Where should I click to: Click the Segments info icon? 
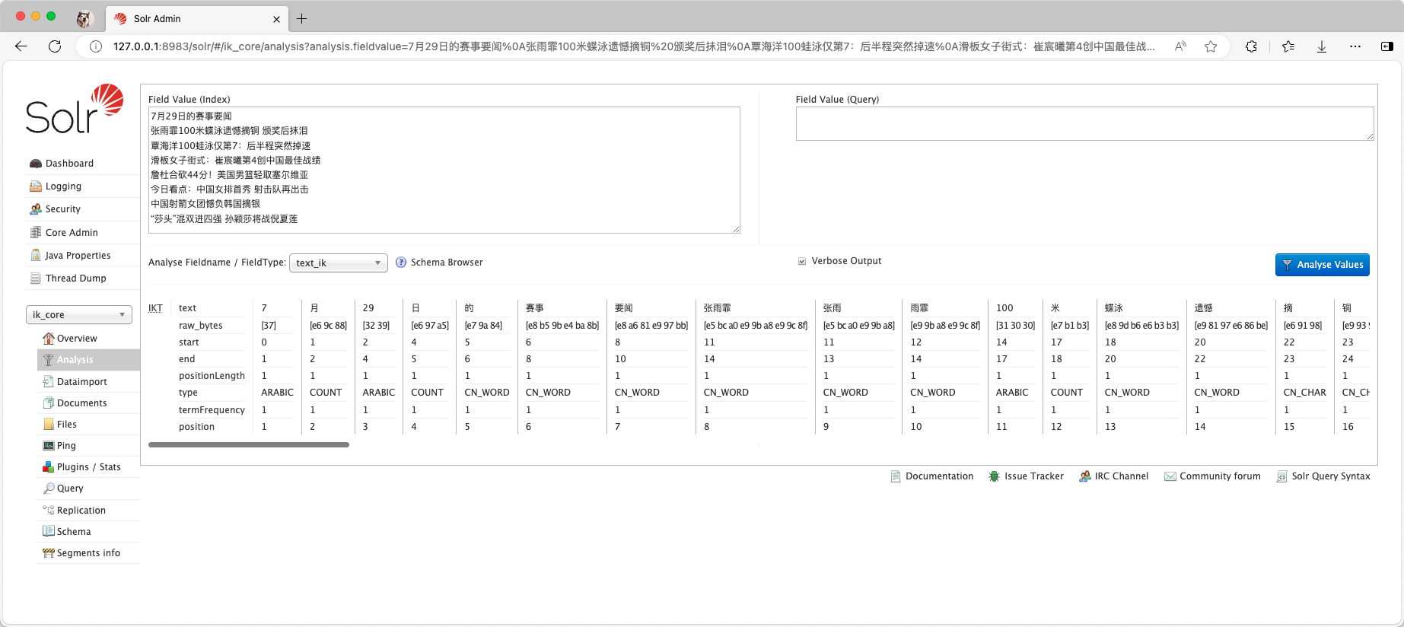tap(49, 553)
